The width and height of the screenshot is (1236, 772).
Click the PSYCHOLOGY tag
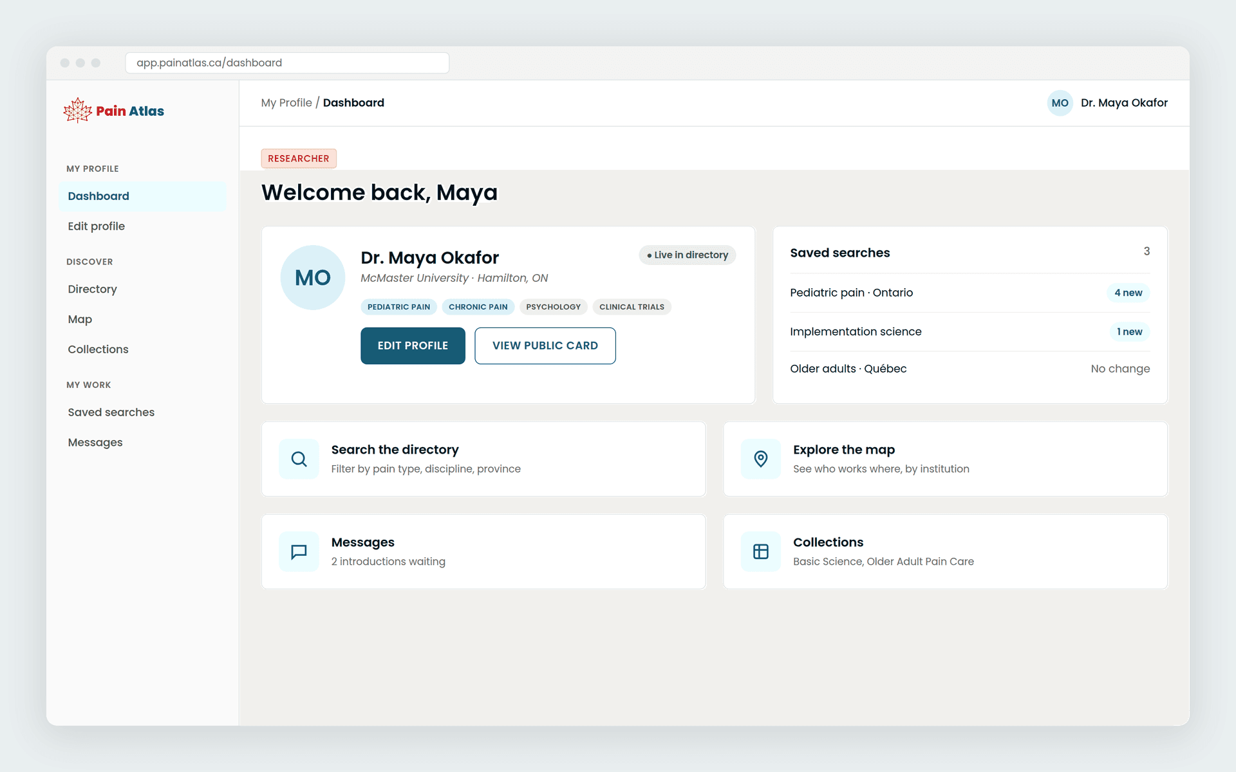tap(554, 307)
